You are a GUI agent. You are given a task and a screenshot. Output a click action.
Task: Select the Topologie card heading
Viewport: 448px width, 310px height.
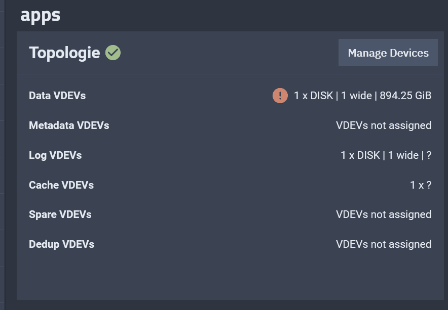click(64, 53)
